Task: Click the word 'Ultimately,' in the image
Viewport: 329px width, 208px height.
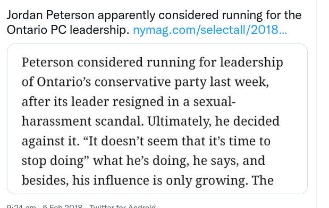Action: [180, 122]
